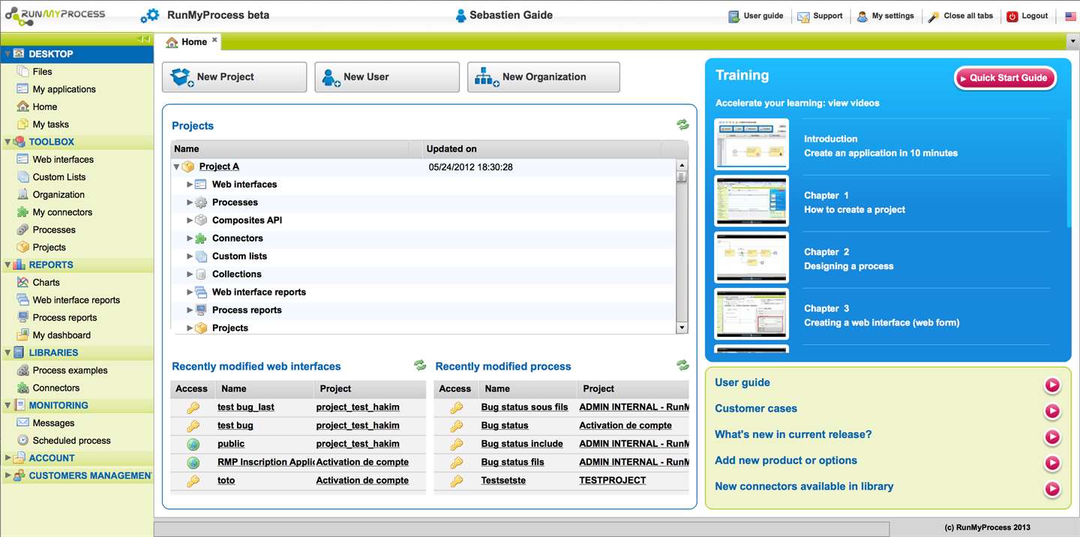Close the Home tab
This screenshot has height=537, width=1080.
pos(214,40)
